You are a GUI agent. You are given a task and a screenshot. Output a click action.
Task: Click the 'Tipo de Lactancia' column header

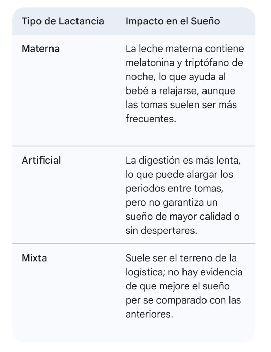point(63,21)
